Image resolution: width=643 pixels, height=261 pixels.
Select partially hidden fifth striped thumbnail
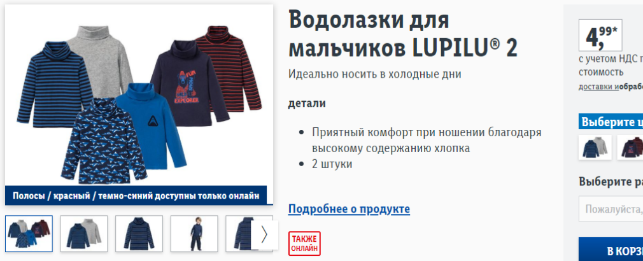coord(239,234)
